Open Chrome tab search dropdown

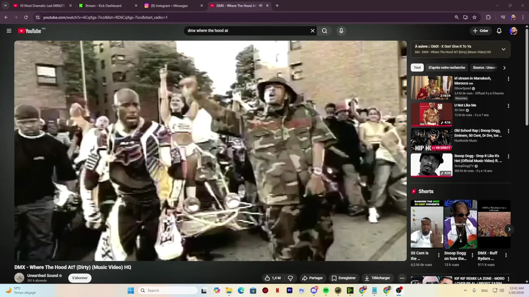click(x=5, y=6)
